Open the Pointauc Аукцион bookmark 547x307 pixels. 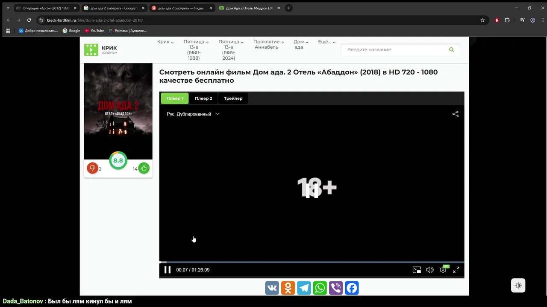point(127,31)
